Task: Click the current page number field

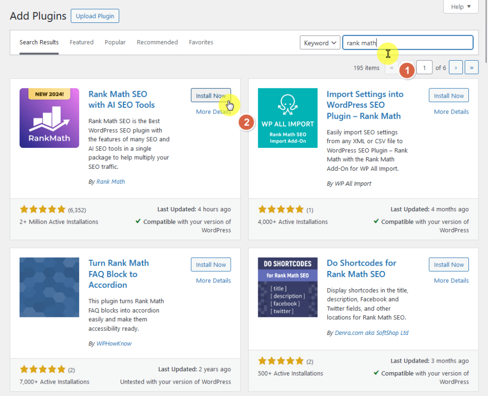Action: [x=424, y=68]
